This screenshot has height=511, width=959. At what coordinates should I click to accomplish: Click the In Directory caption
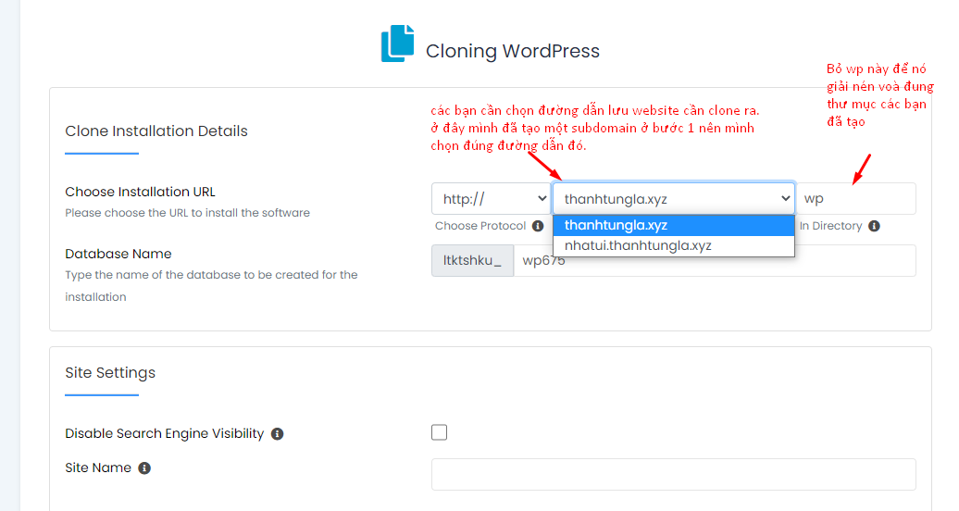click(830, 226)
